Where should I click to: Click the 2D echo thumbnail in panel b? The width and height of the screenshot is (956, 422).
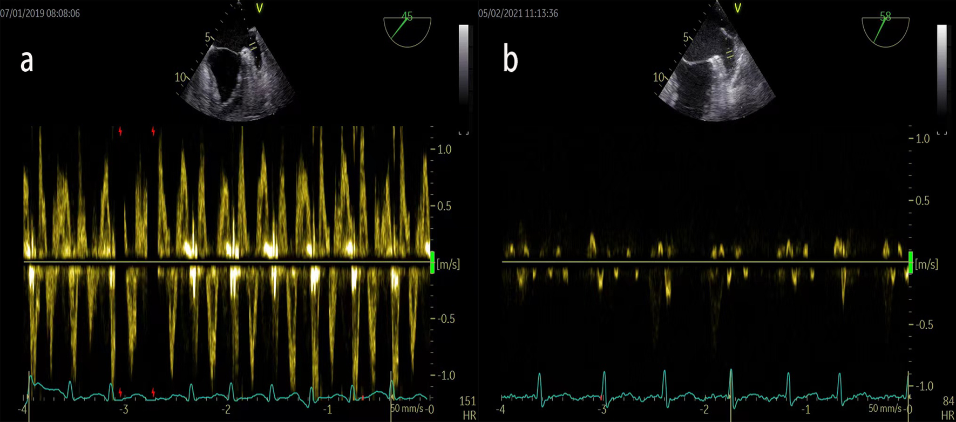pyautogui.click(x=717, y=62)
